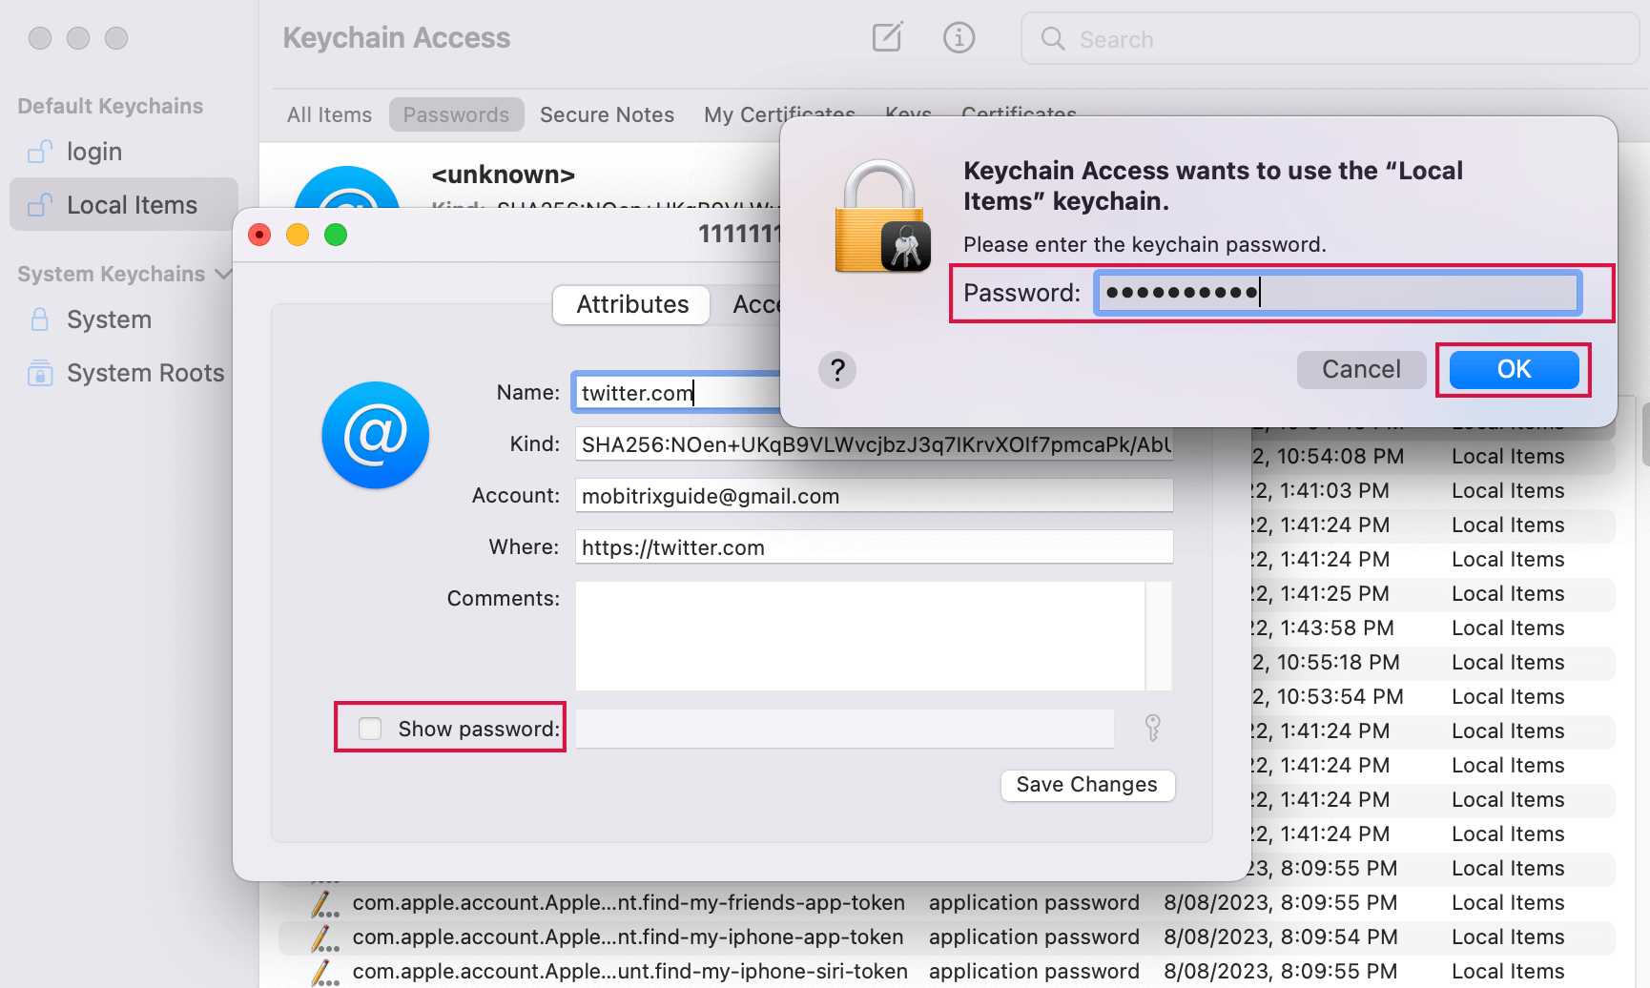Click the search magnifier icon

point(1053,38)
